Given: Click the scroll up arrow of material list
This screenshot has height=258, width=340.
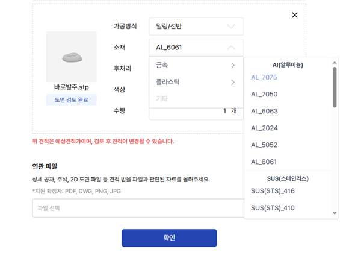Looking at the screenshot, I should (x=335, y=63).
